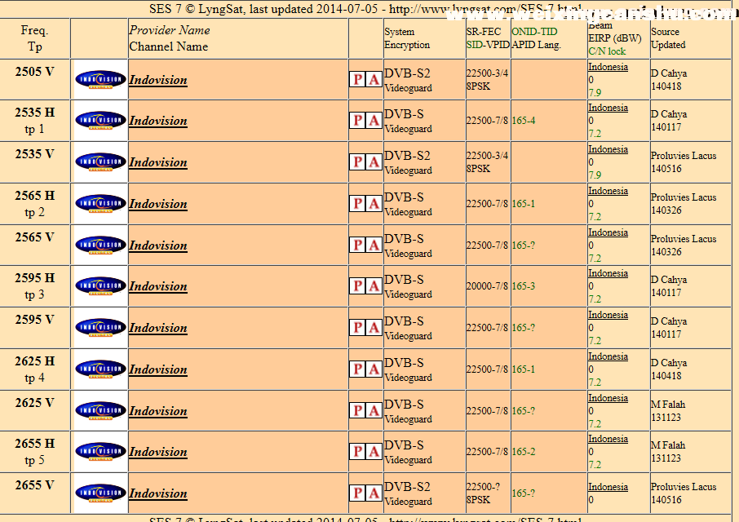This screenshot has width=739, height=522.
Task: Click the ONID-TID APID Lang. header
Action: tap(549, 38)
